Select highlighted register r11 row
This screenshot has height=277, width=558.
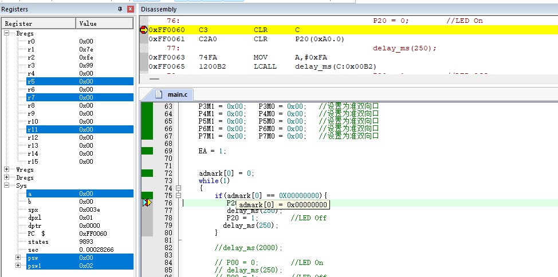pyautogui.click(x=80, y=129)
